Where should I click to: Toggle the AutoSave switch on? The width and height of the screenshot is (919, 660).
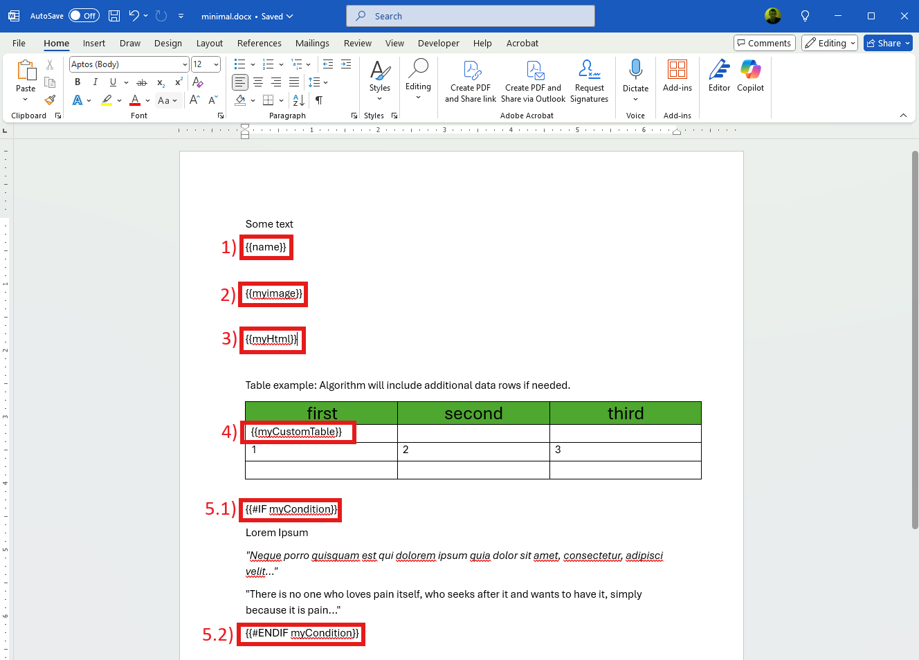click(83, 15)
